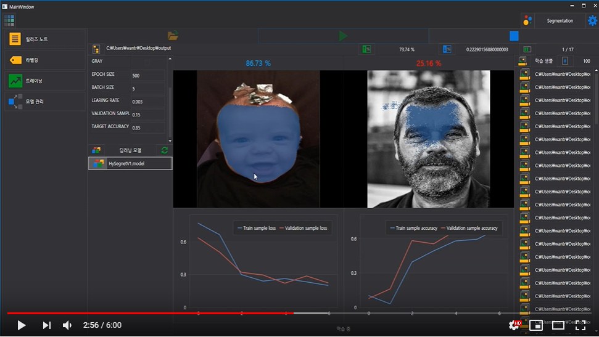Open the 모델 관리 model management section
The width and height of the screenshot is (599, 337).
(x=45, y=102)
